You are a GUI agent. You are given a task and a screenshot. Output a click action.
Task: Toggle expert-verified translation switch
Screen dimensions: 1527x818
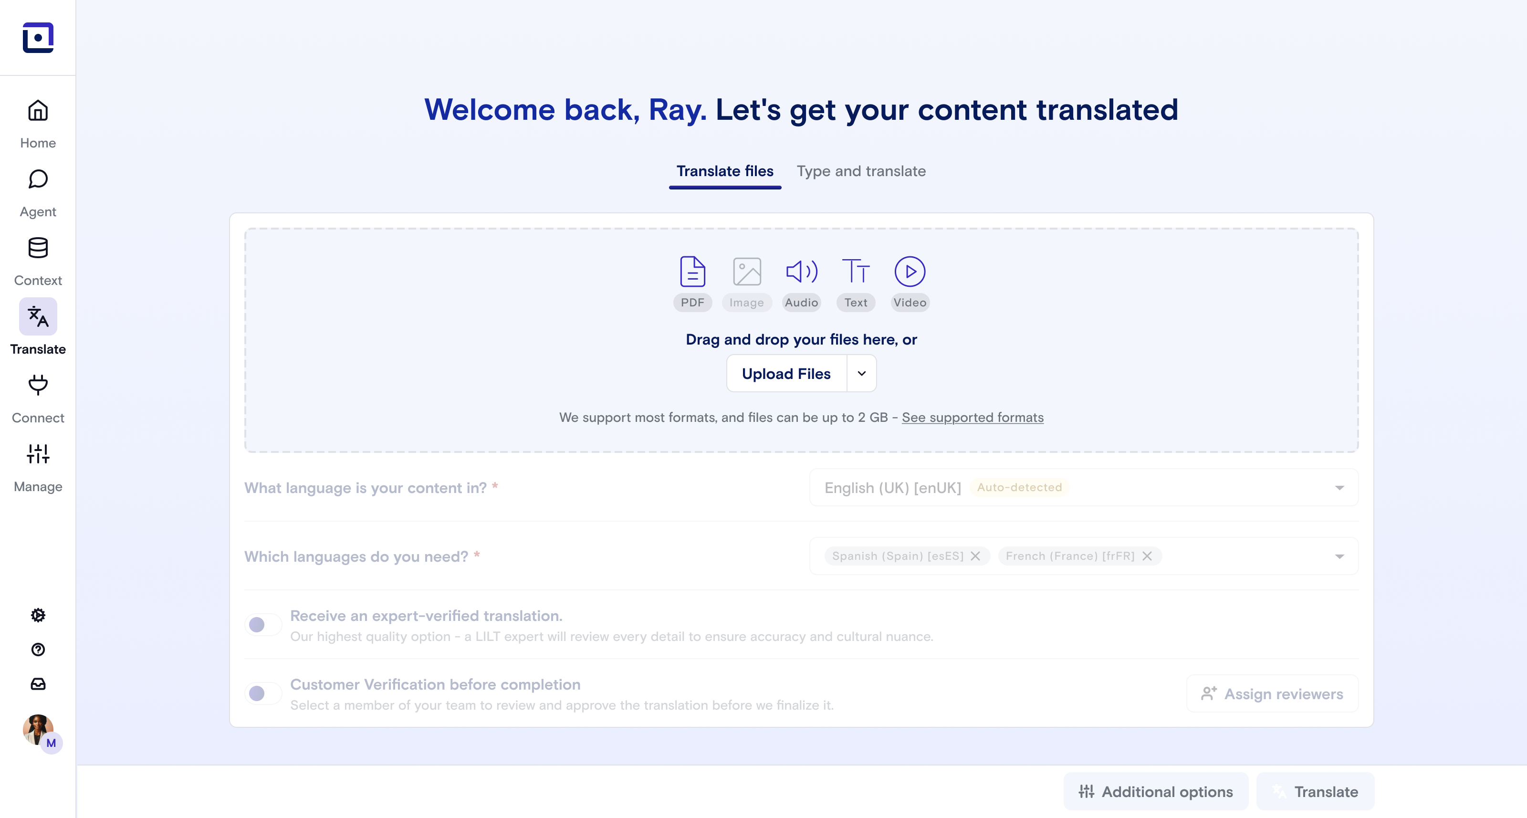pyautogui.click(x=262, y=625)
